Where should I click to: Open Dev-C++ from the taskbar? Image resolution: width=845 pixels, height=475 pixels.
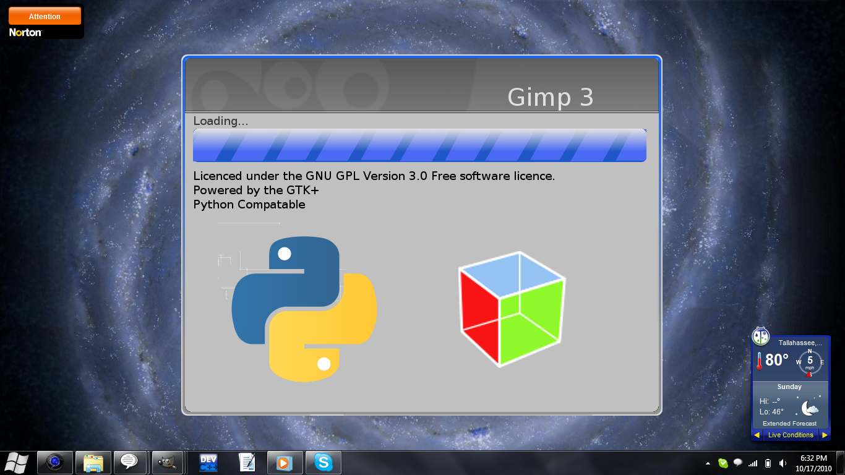tap(207, 462)
